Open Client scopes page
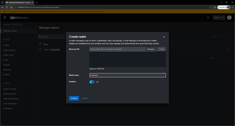235x126 pixels. (9, 50)
